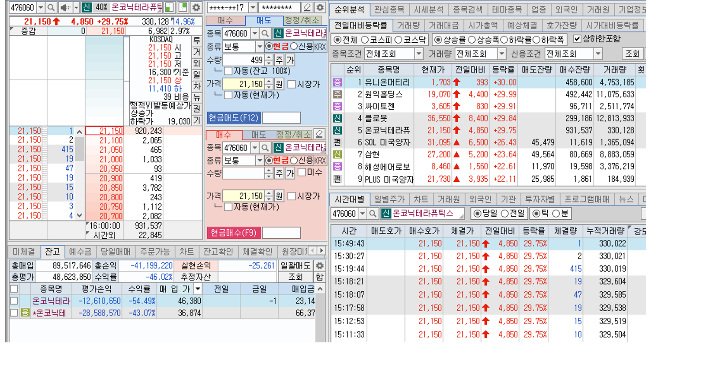Select the 코스닥 market radio button
This screenshot has width=716, height=373.
pos(399,40)
